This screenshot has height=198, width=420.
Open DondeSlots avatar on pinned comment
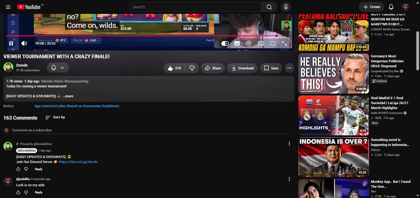point(8,146)
